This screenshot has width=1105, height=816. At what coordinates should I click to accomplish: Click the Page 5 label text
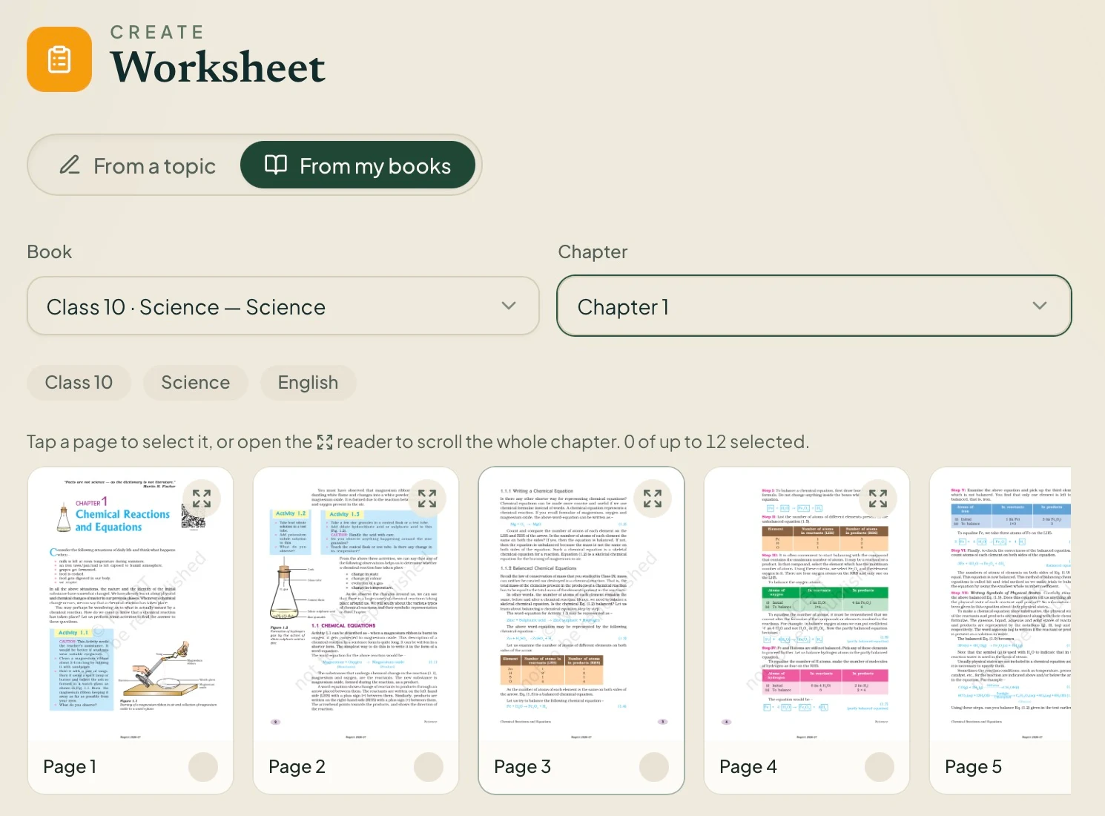[x=973, y=767]
